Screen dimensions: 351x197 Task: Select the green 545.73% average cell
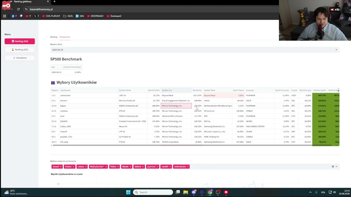[x=319, y=95]
